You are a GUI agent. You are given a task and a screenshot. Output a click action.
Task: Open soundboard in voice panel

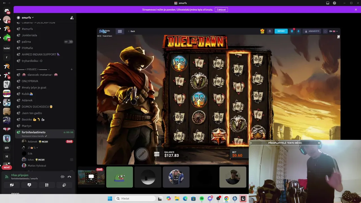pos(64,185)
